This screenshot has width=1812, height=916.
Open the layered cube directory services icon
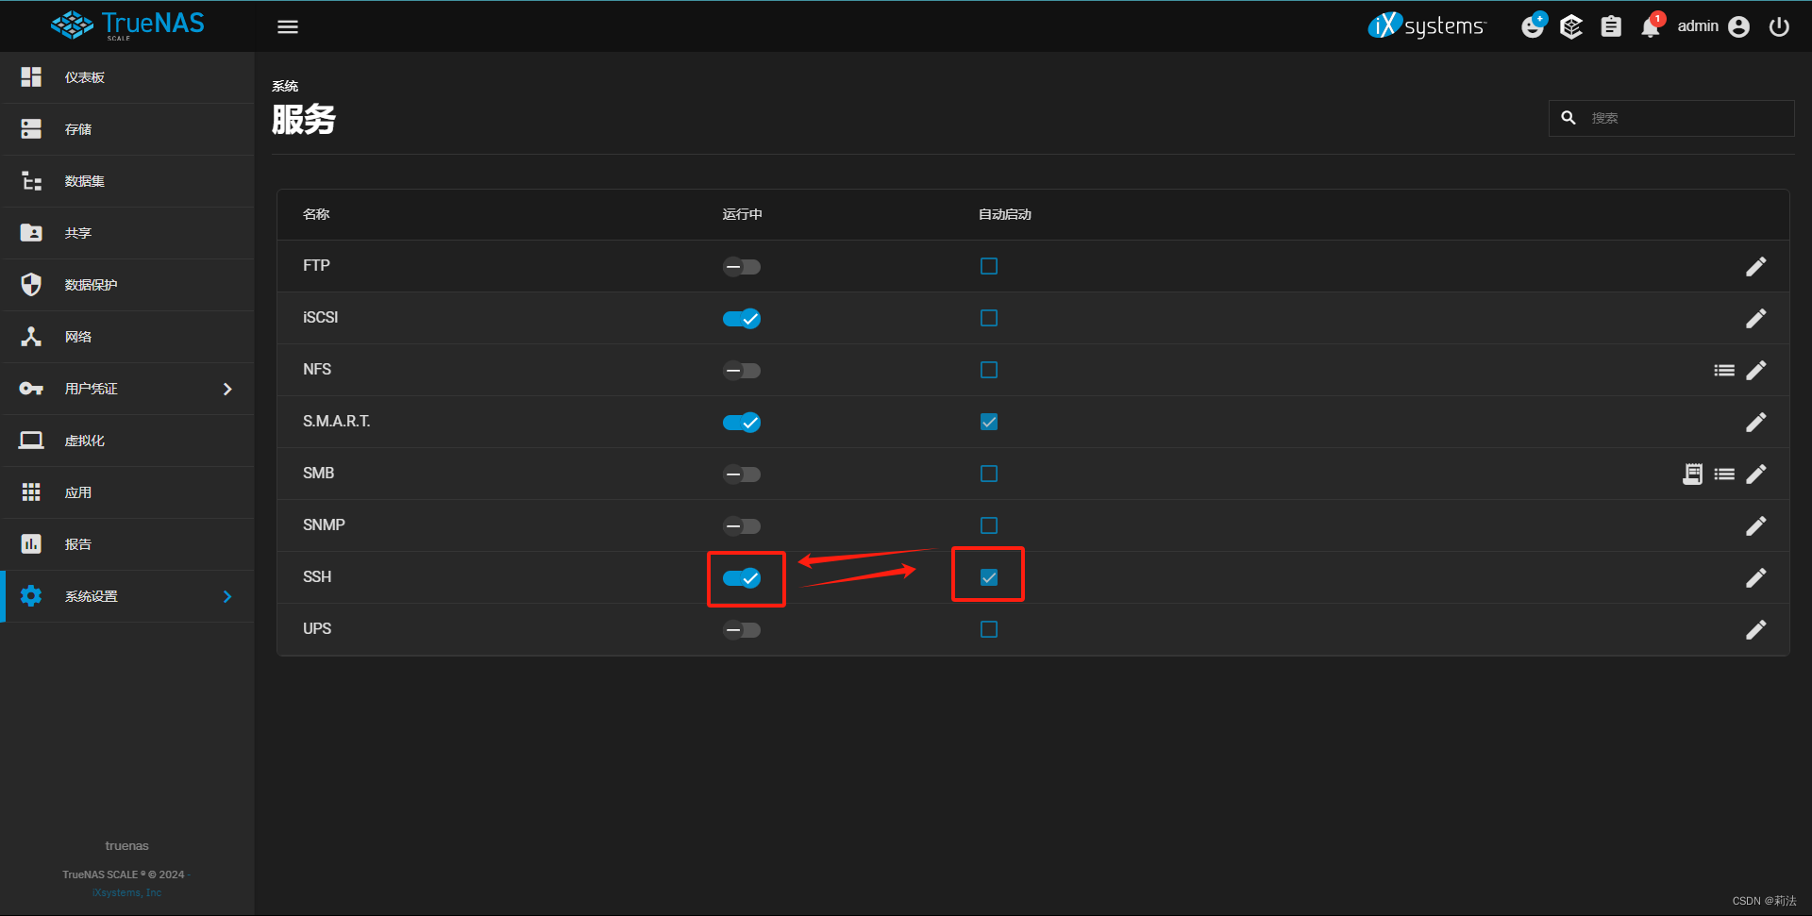1571,26
